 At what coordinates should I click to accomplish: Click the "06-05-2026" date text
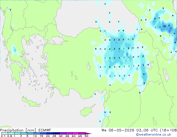[121, 130]
